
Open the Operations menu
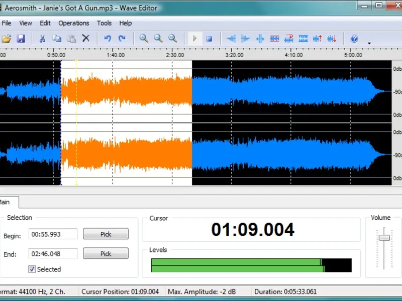73,23
